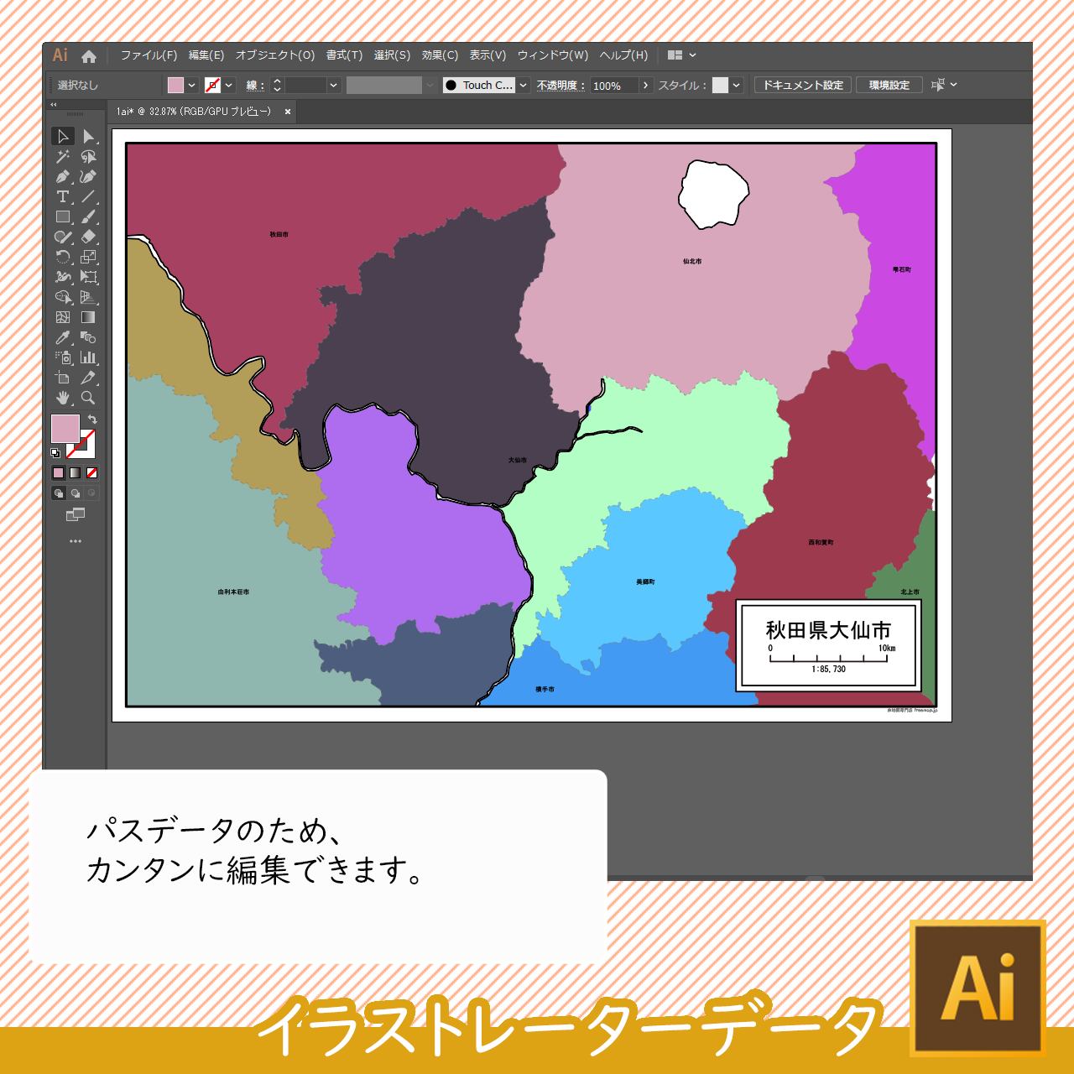Select the Line Segment tool

[88, 196]
